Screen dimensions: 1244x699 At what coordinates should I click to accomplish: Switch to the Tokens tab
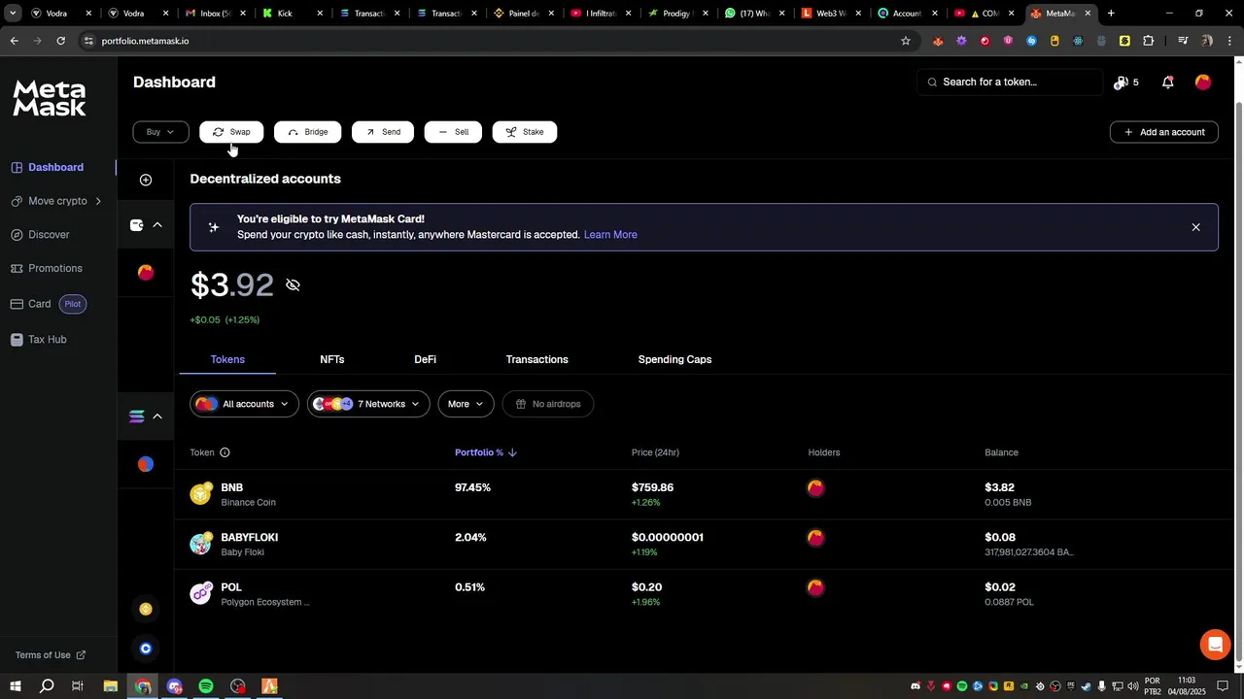[x=227, y=359]
